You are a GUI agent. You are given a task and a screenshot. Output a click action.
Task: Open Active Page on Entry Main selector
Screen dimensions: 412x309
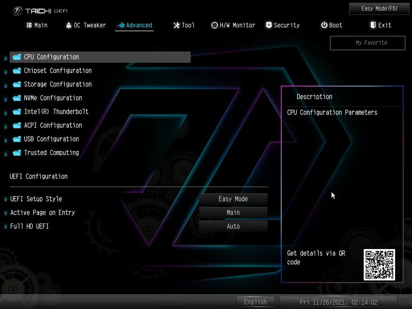[233, 212]
